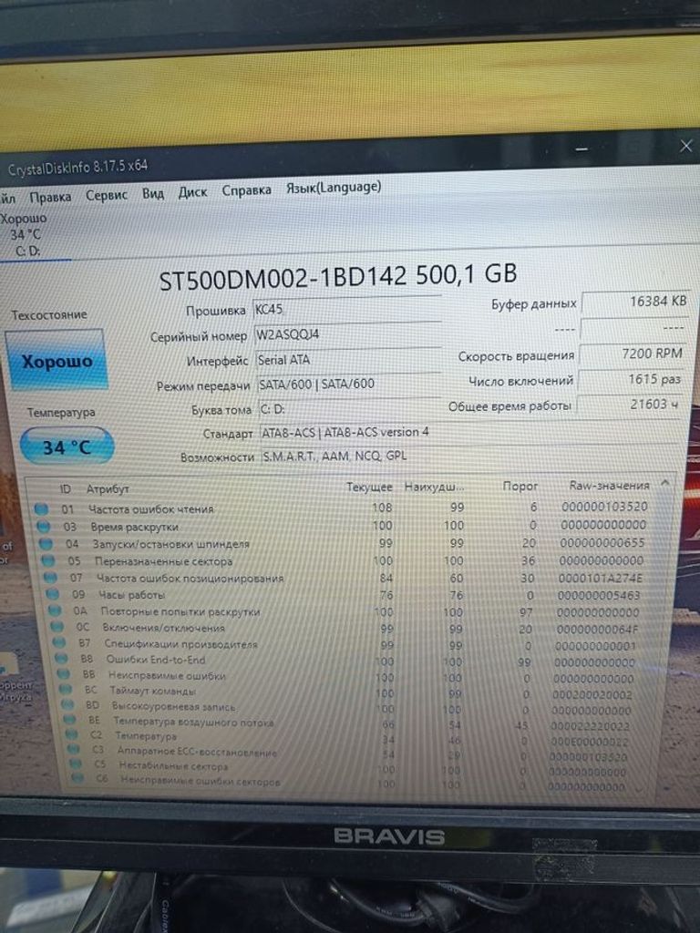Close the CrystalDiskInfo window
The height and width of the screenshot is (933, 700).
[685, 146]
